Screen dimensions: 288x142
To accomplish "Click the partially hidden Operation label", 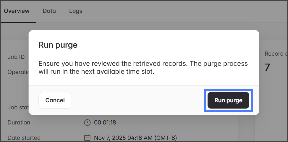I will pyautogui.click(x=18, y=72).
